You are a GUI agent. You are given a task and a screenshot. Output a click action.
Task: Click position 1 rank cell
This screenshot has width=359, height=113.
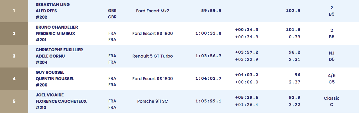click(14, 11)
